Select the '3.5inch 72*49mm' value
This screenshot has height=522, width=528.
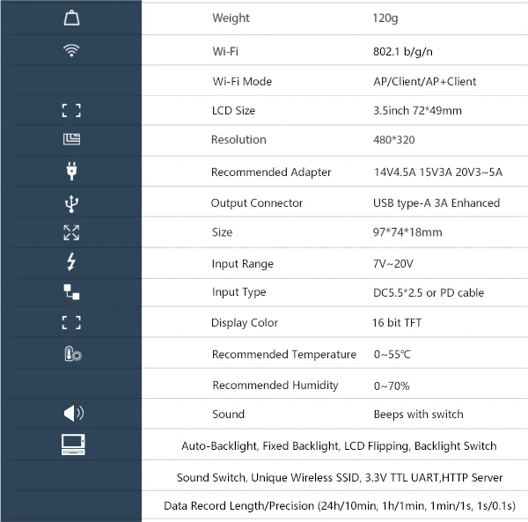(417, 110)
